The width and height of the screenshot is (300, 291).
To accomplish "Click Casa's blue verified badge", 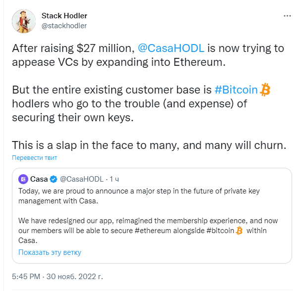I will [x=53, y=179].
